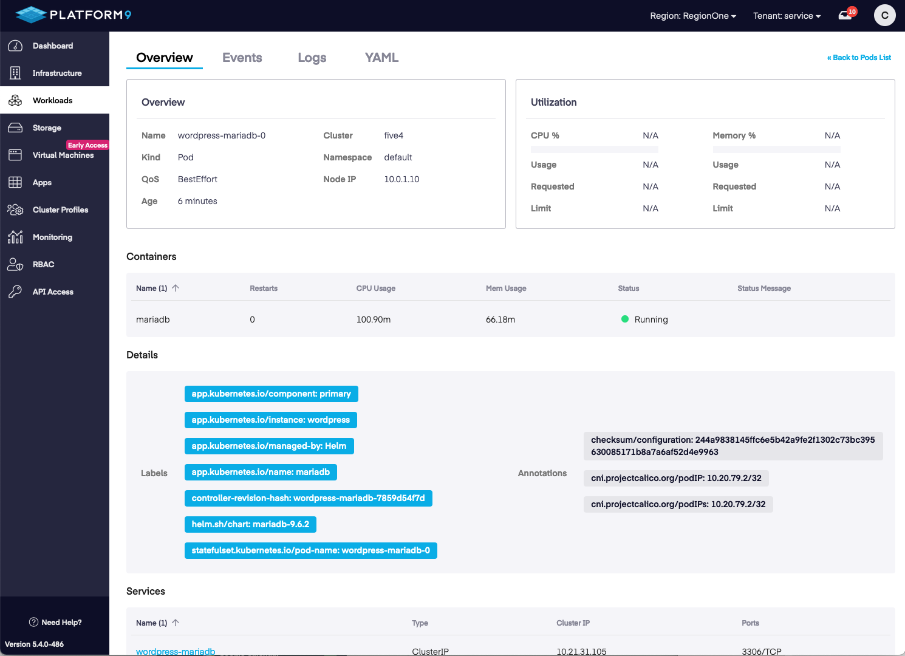Expand the Region: RegionOne dropdown
The height and width of the screenshot is (656, 905).
point(692,16)
